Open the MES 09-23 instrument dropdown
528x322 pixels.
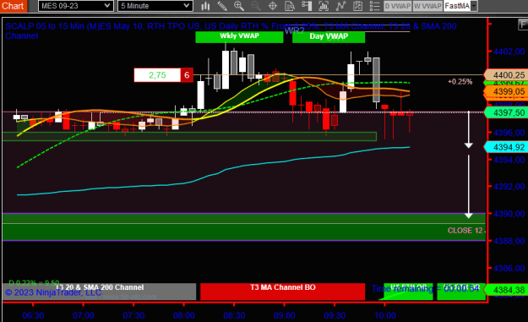click(75, 6)
